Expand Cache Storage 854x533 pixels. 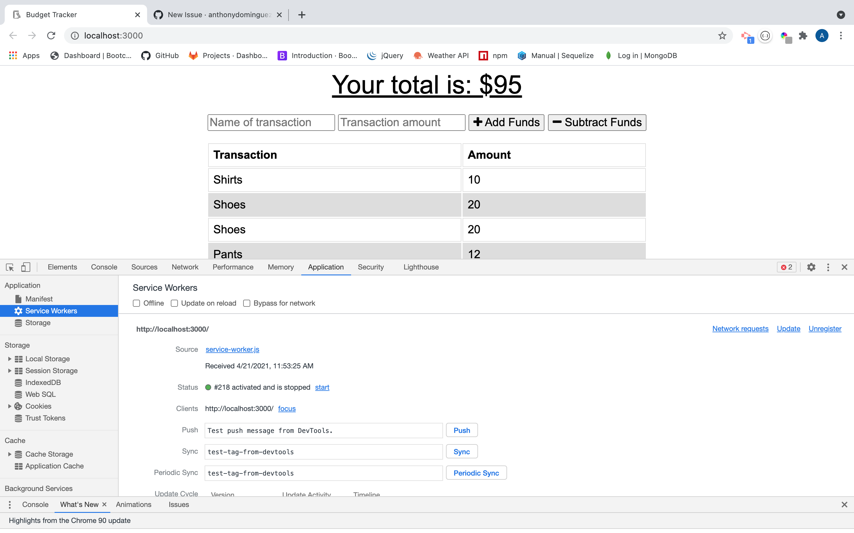pyautogui.click(x=9, y=454)
